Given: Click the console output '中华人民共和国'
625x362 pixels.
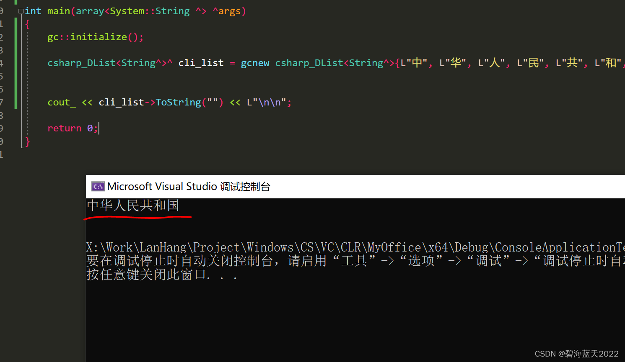Looking at the screenshot, I should point(133,205).
